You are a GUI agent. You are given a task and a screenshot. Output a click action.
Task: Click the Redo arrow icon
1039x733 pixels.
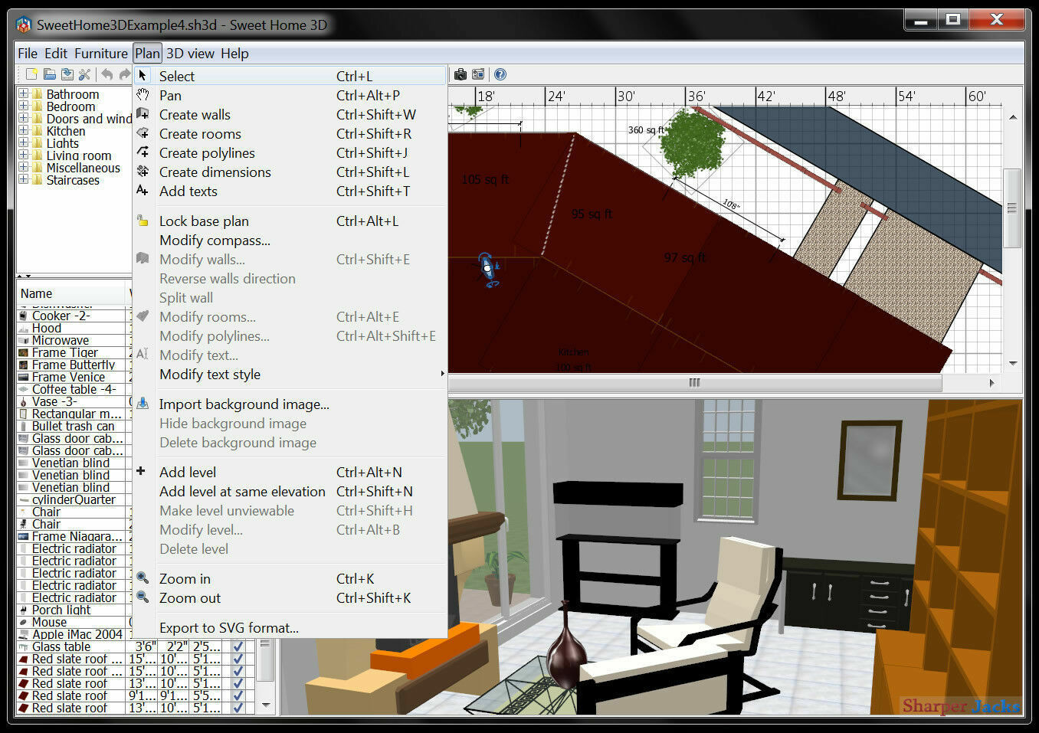click(125, 74)
